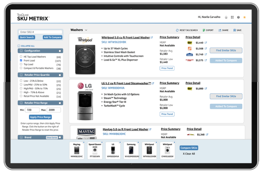Uncheck Front Load filter

21,60
